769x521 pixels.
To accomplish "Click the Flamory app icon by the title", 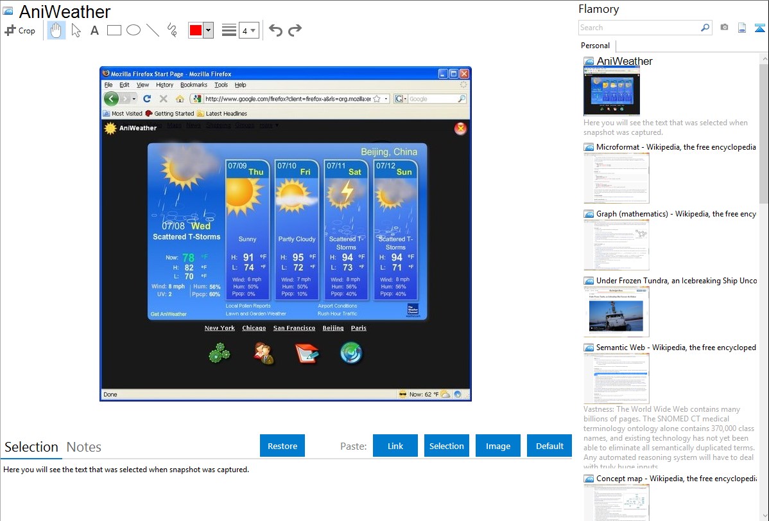I will coord(8,11).
